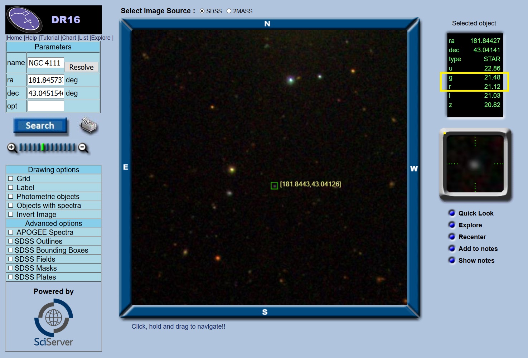The image size is (528, 358).
Task: Click the ra input field
Action: point(46,80)
